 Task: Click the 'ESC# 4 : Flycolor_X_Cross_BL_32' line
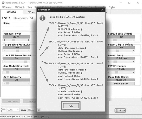click(x=76, y=85)
